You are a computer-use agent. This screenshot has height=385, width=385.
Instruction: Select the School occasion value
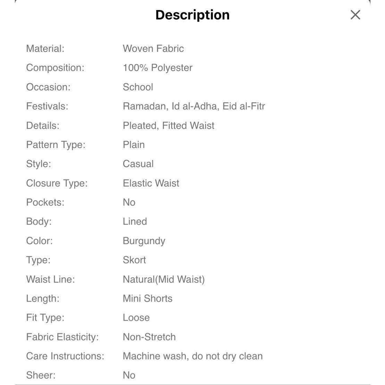click(138, 87)
